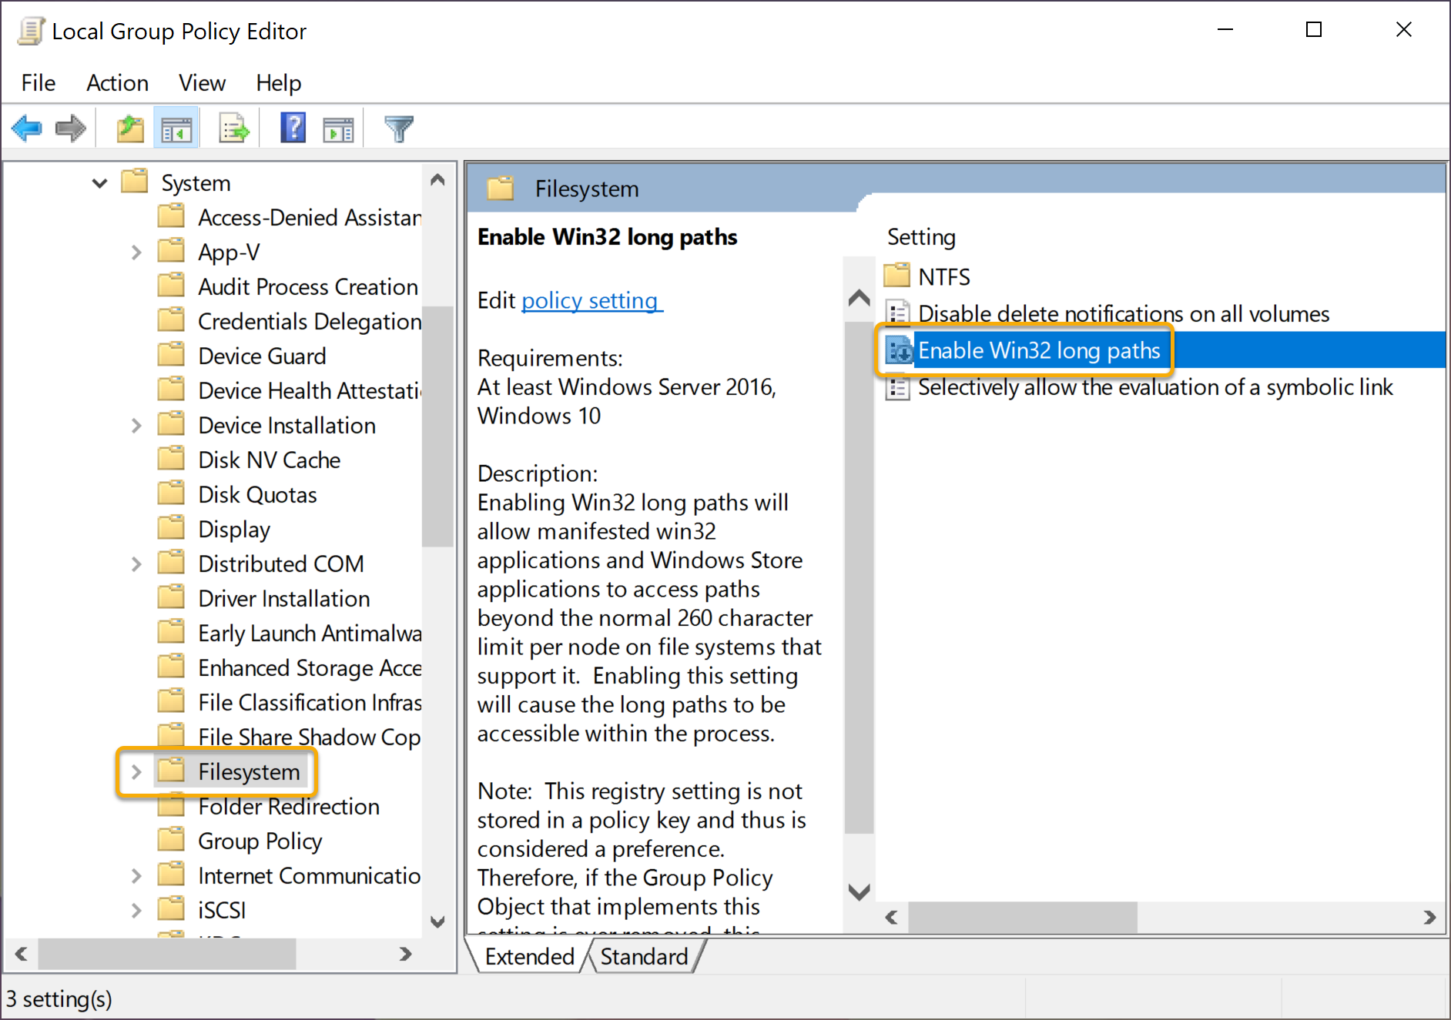Select the NTFS folder entry
This screenshot has height=1020, width=1451.
point(943,276)
